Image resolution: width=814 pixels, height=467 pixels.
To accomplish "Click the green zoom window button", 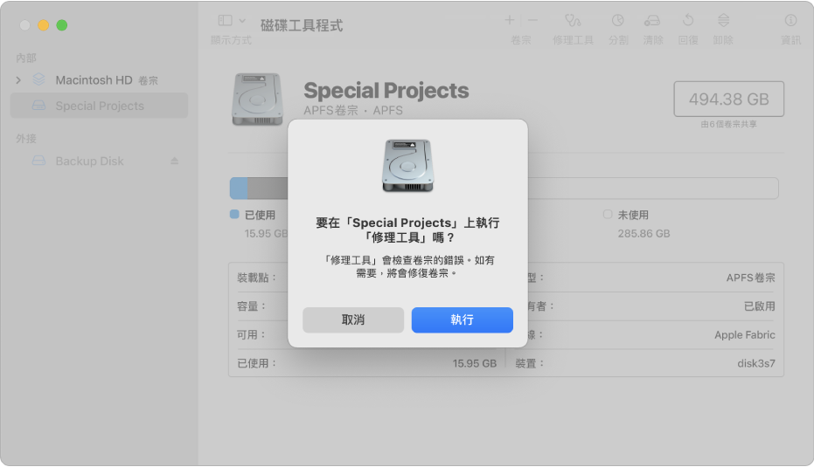I will tap(62, 25).
